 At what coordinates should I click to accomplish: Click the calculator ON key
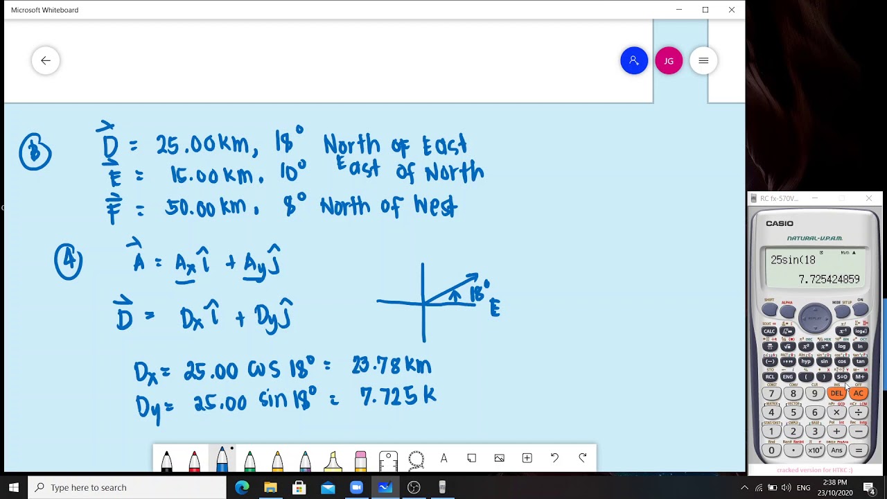(860, 310)
